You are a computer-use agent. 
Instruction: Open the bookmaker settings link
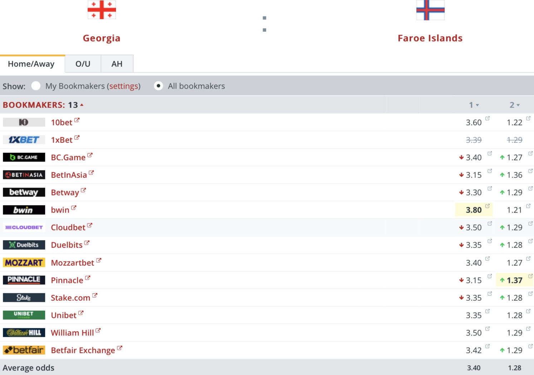[x=124, y=86]
